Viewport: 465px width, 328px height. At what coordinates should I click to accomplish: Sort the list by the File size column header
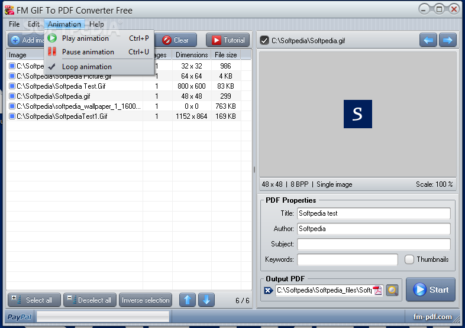[x=226, y=55]
